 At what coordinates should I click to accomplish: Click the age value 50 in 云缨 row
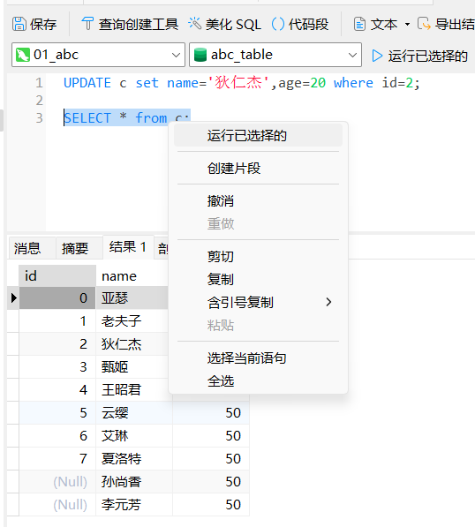point(211,413)
